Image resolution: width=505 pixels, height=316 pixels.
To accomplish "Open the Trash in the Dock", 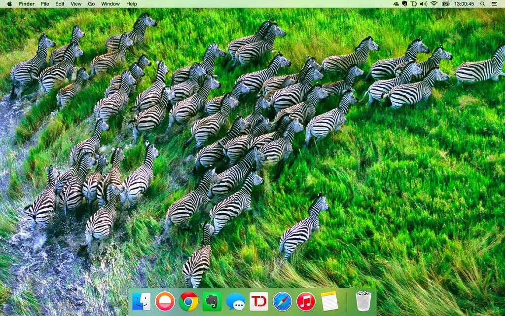I will pos(363,301).
